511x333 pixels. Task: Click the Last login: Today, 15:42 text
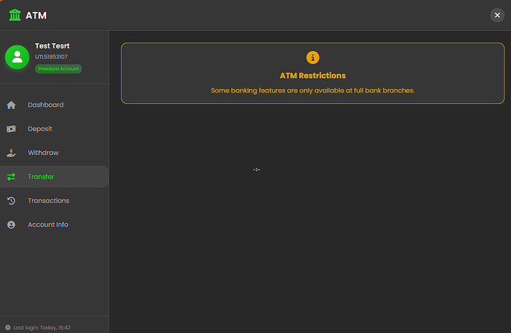click(42, 328)
